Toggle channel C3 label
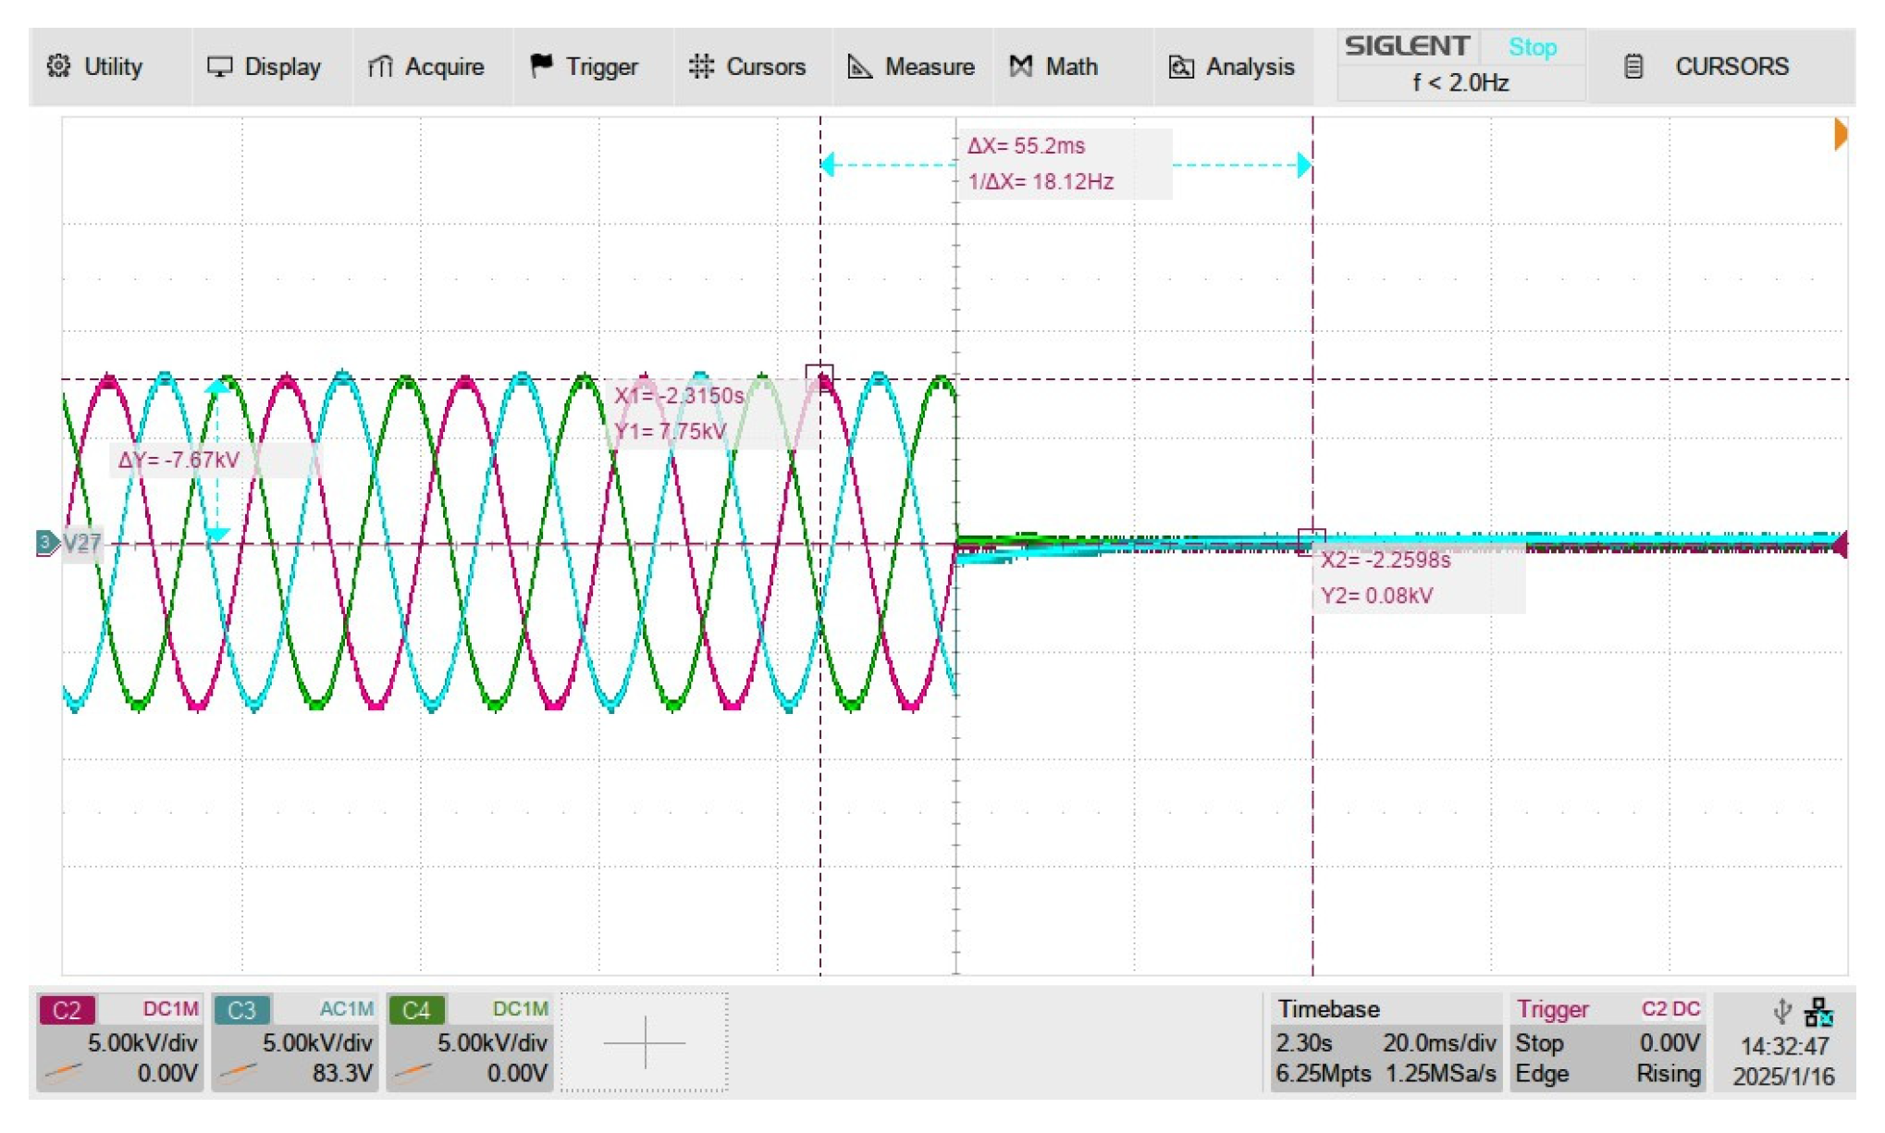 click(x=241, y=1010)
